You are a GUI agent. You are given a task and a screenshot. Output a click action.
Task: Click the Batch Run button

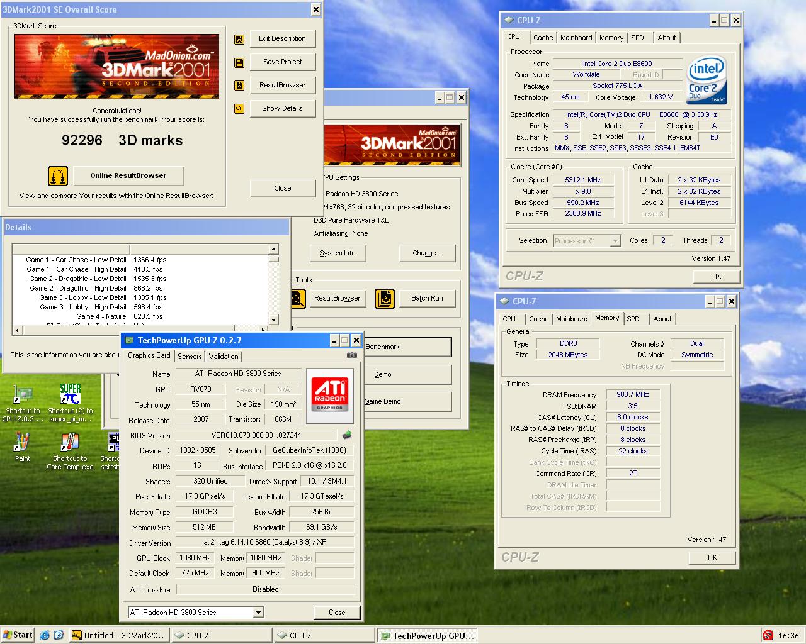pos(427,298)
